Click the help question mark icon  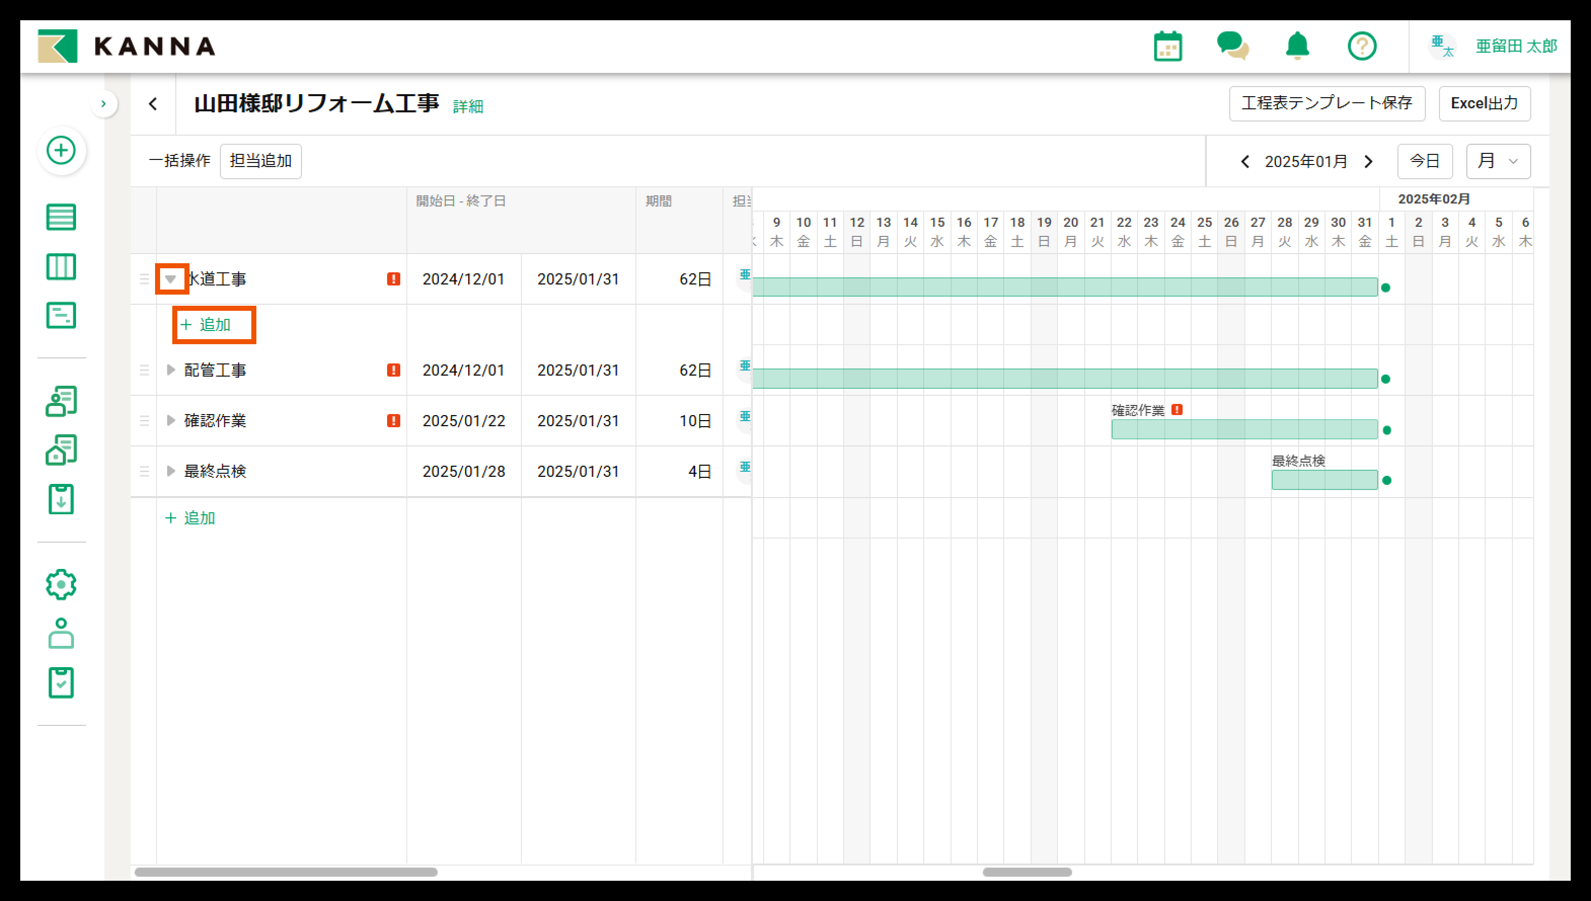coord(1362,47)
